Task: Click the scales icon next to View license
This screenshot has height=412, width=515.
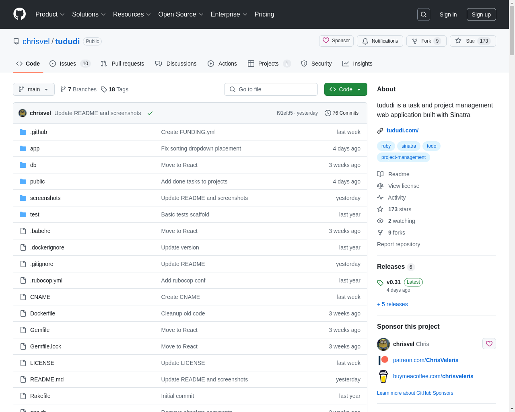Action: pyautogui.click(x=380, y=186)
